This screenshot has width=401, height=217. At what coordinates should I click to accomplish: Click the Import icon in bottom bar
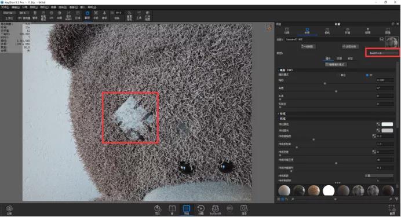coord(158,210)
